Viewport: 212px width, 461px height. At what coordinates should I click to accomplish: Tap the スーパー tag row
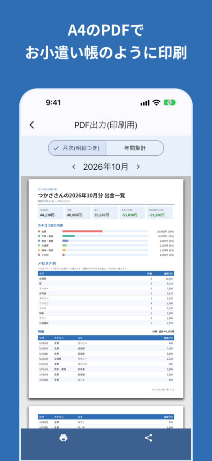pyautogui.click(x=106, y=289)
